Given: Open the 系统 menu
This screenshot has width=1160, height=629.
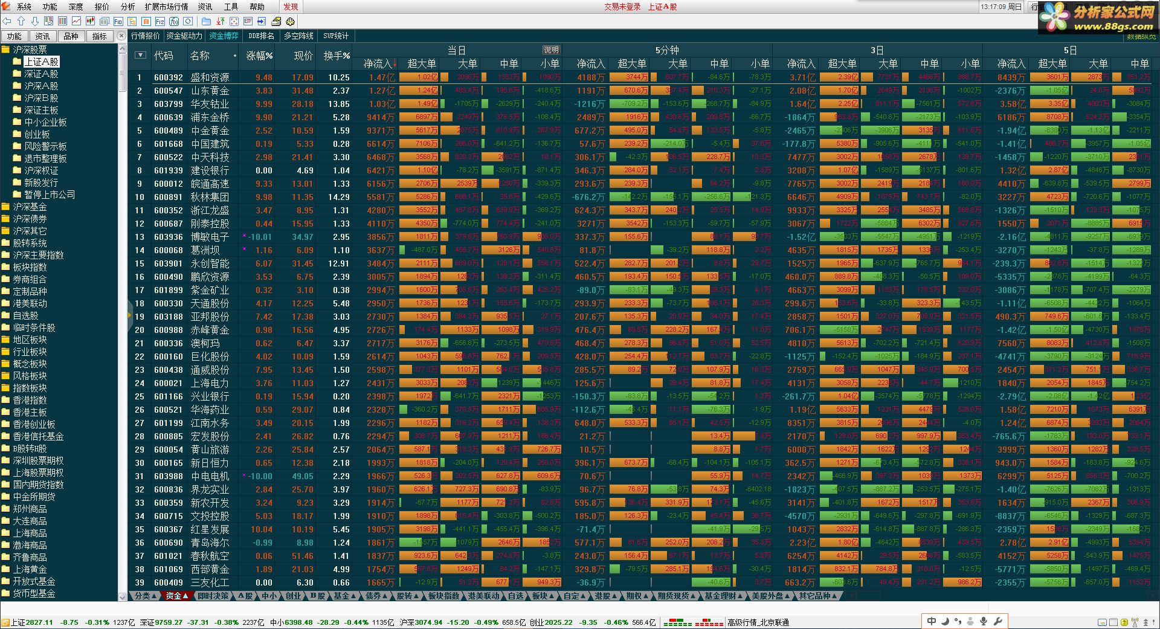Looking at the screenshot, I should pyautogui.click(x=24, y=7).
